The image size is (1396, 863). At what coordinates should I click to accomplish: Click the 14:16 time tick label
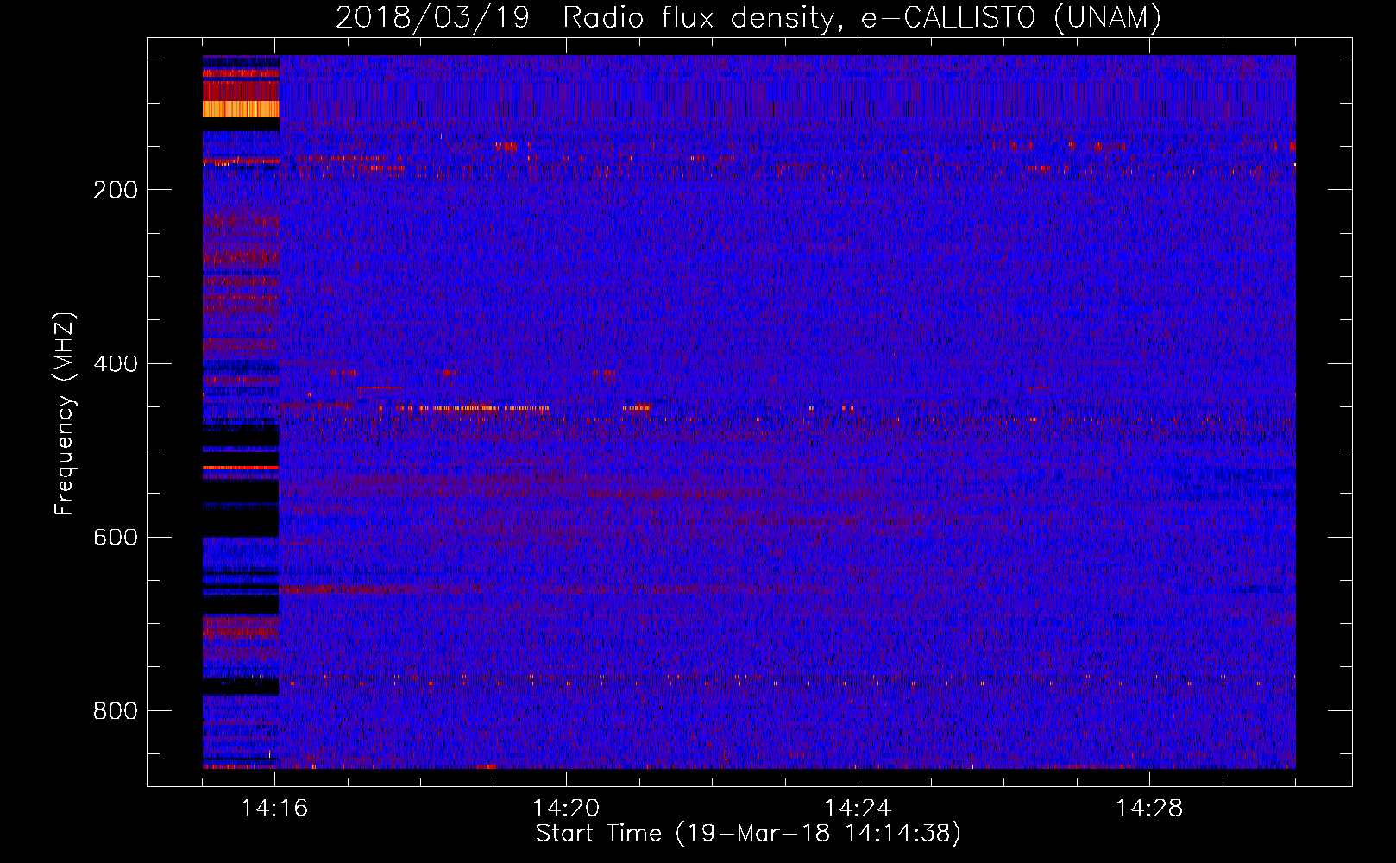(274, 809)
